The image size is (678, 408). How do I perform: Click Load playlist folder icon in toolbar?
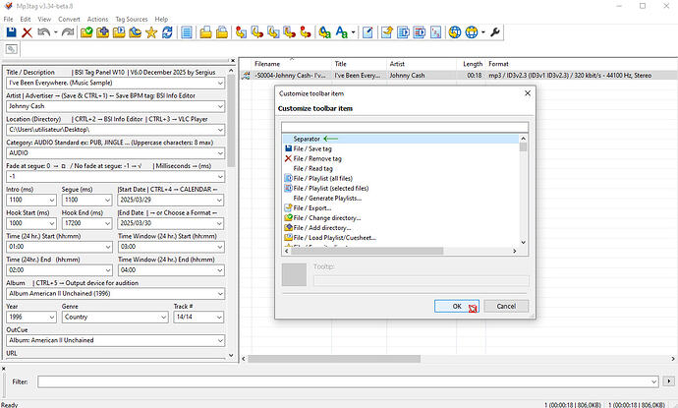click(119, 32)
